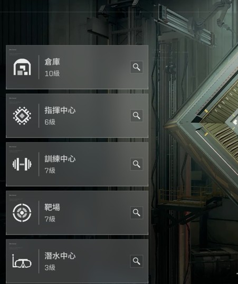Image resolution: width=238 pixels, height=284 pixels.
Task: Click the 7級 level label under 訓練中心
Action: click(50, 170)
